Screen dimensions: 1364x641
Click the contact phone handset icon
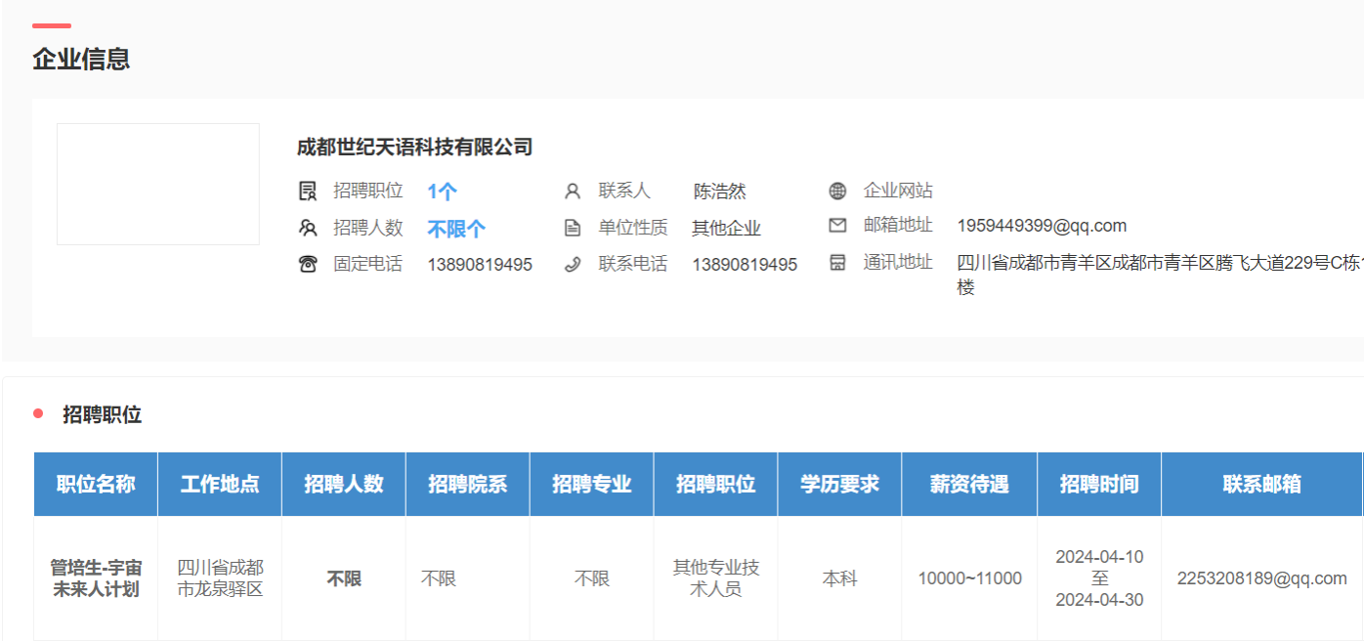coord(573,264)
